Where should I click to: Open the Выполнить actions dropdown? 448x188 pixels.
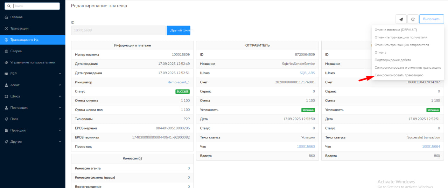coord(431,19)
